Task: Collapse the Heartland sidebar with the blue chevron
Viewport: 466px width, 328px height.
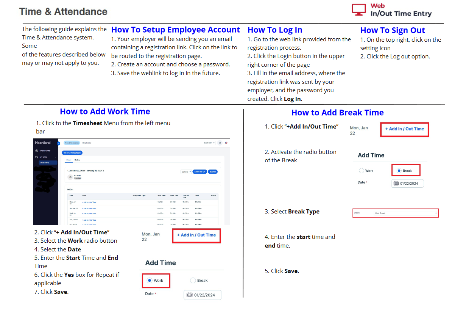Action: pyautogui.click(x=59, y=143)
